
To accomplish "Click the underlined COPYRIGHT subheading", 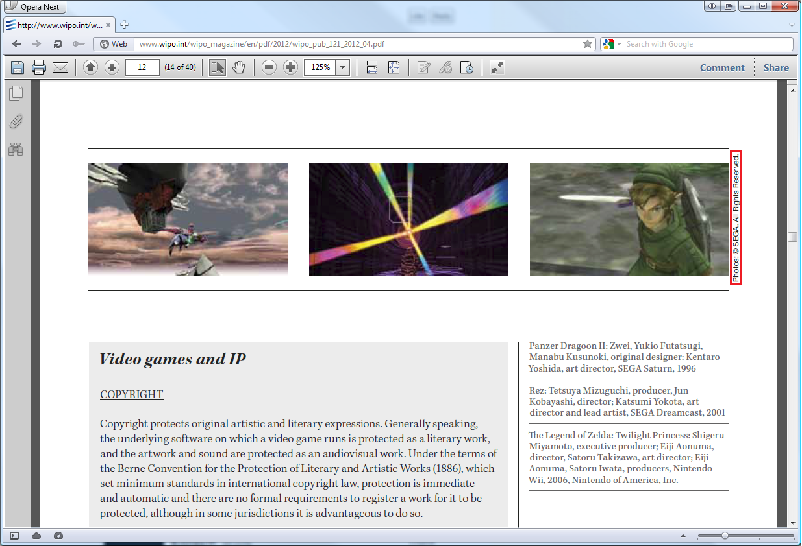I will point(132,394).
